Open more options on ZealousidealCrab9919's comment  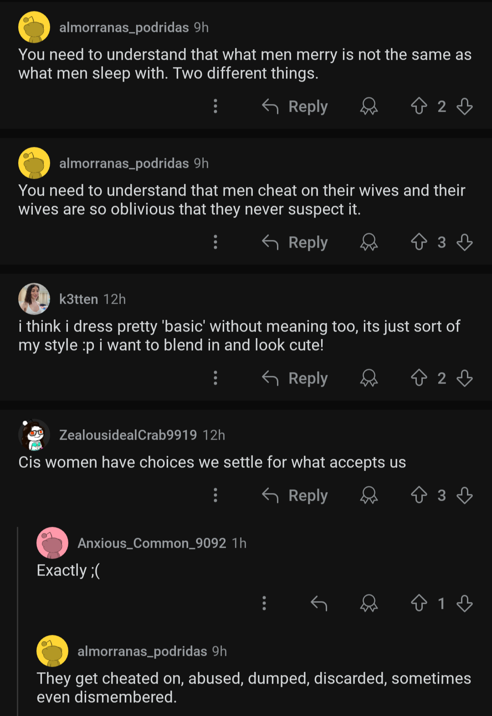[215, 495]
